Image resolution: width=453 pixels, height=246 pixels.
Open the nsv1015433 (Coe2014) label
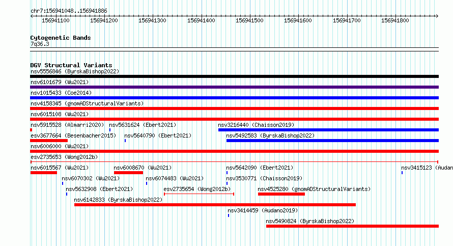click(x=61, y=93)
